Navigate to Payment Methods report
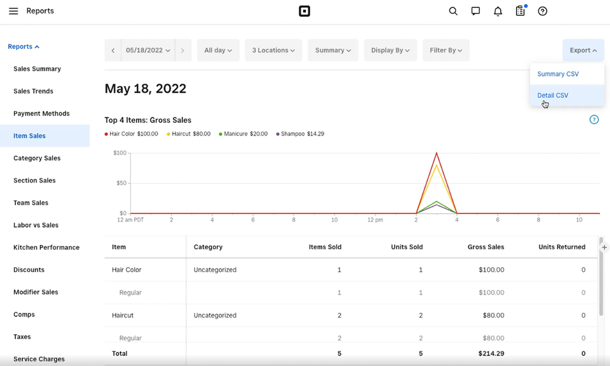This screenshot has height=366, width=610. [42, 114]
